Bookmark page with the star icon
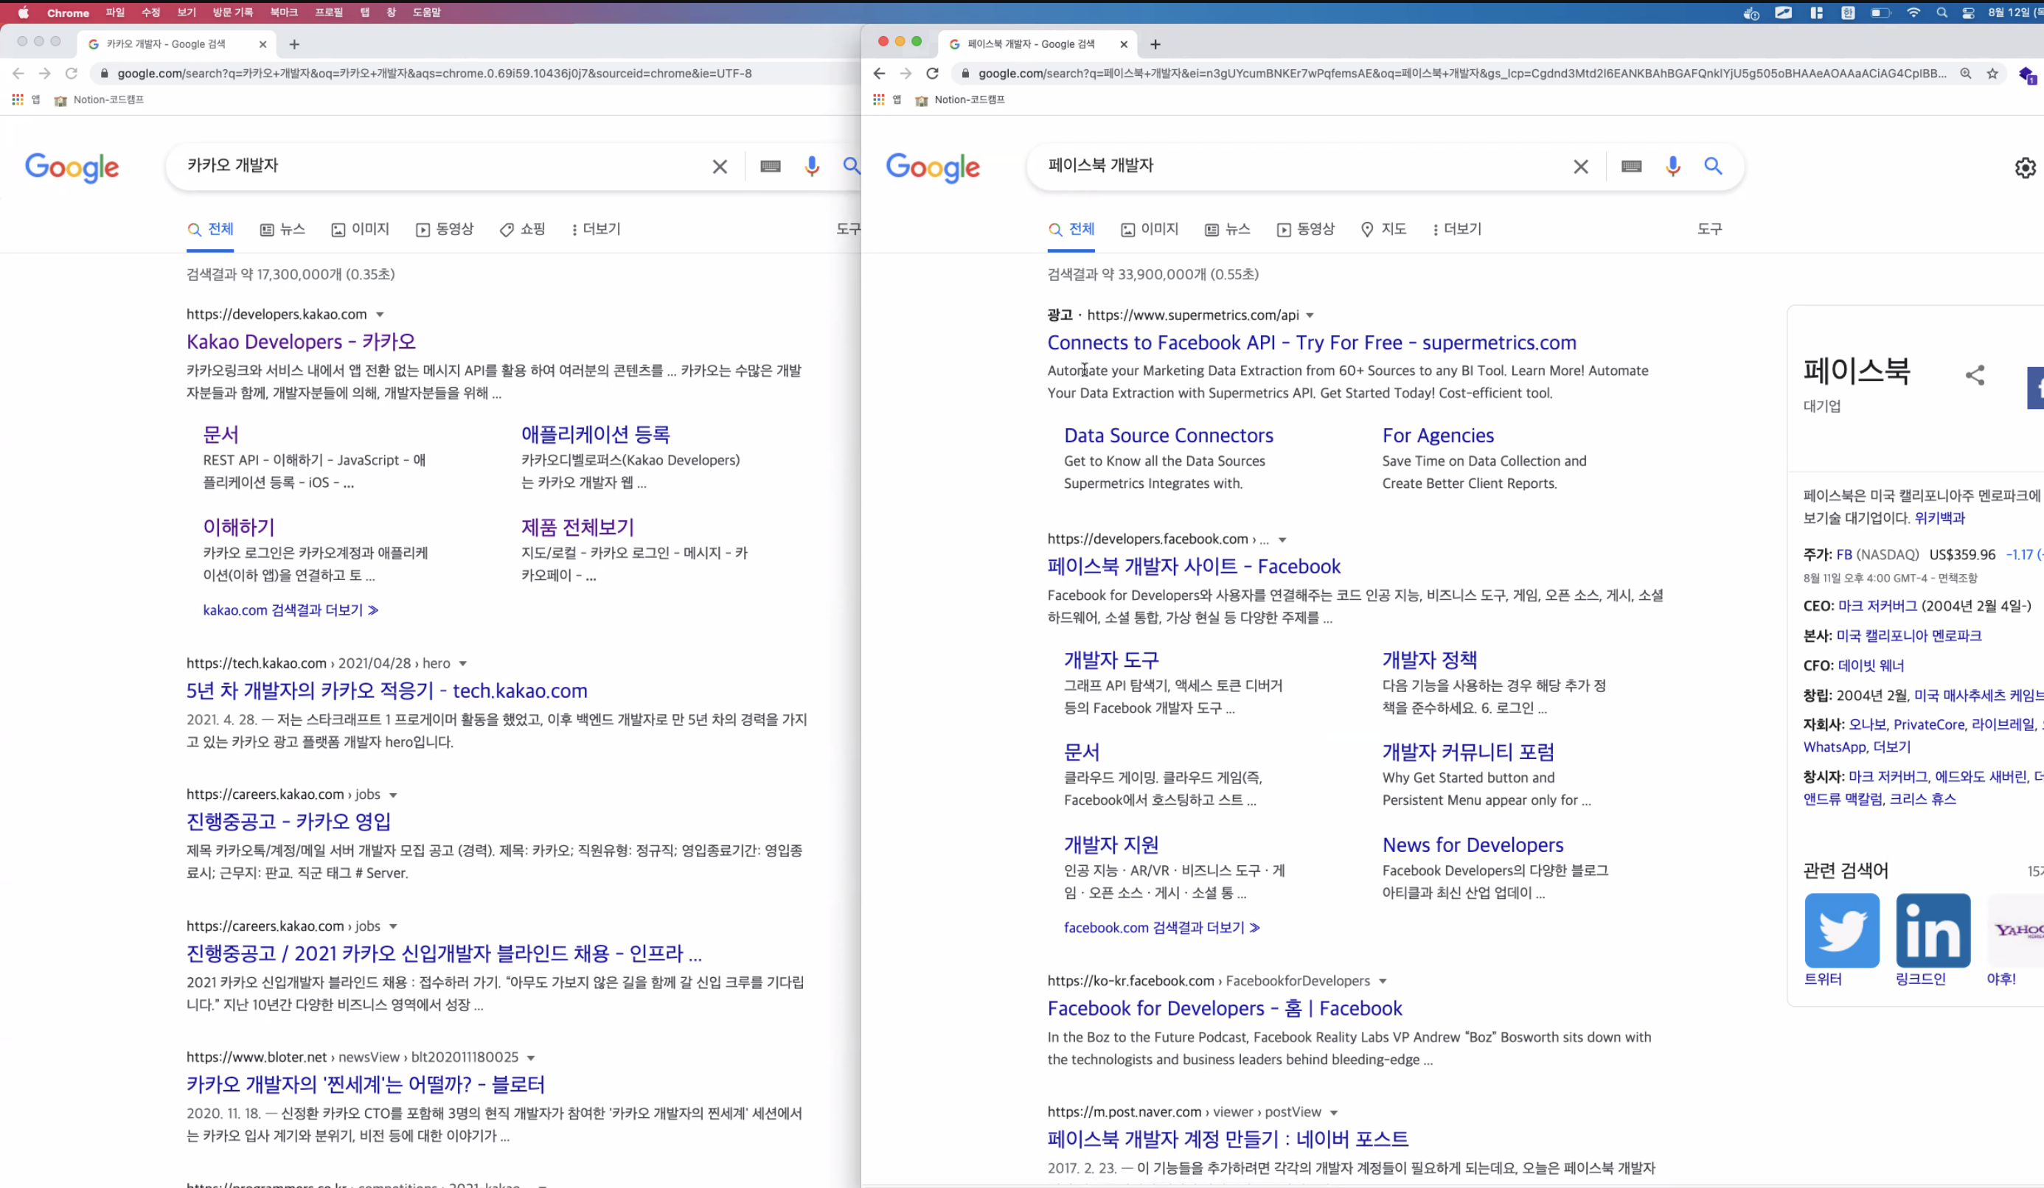This screenshot has height=1188, width=2044. [x=1992, y=73]
